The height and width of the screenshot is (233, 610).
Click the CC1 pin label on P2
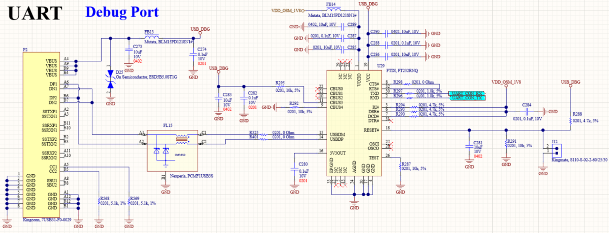(x=53, y=167)
